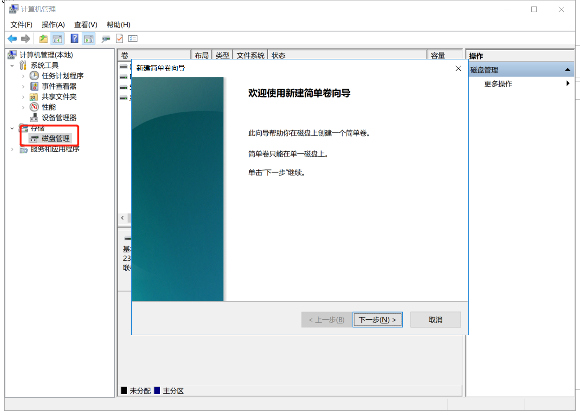Select the 性能 gauge icon
This screenshot has width=580, height=415.
pos(34,107)
